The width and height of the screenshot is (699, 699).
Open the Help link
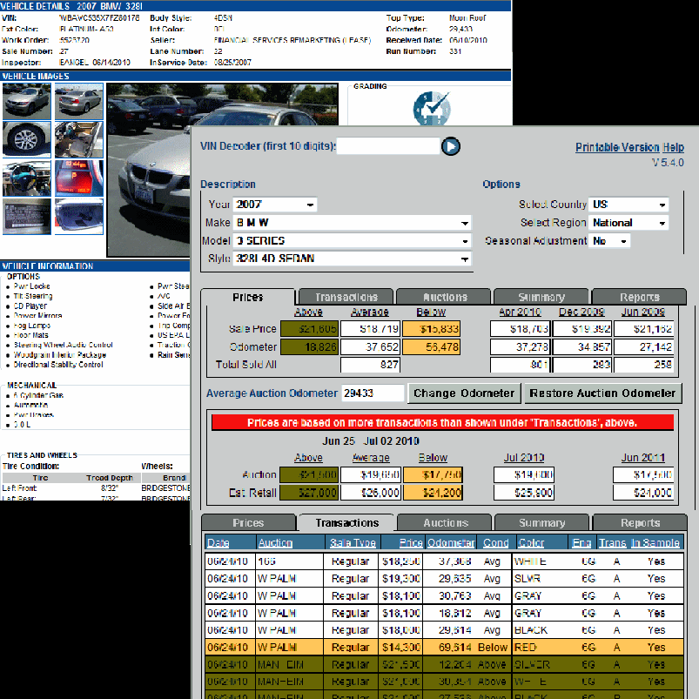(x=673, y=147)
